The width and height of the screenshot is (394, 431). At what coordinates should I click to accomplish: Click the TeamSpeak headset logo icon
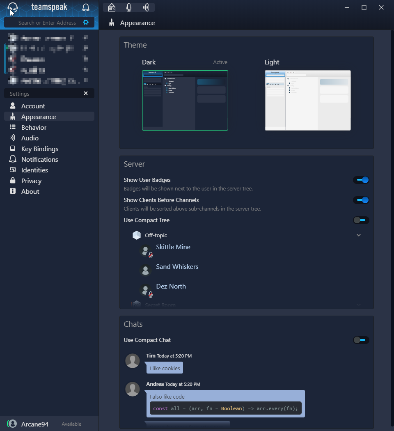[x=13, y=7]
